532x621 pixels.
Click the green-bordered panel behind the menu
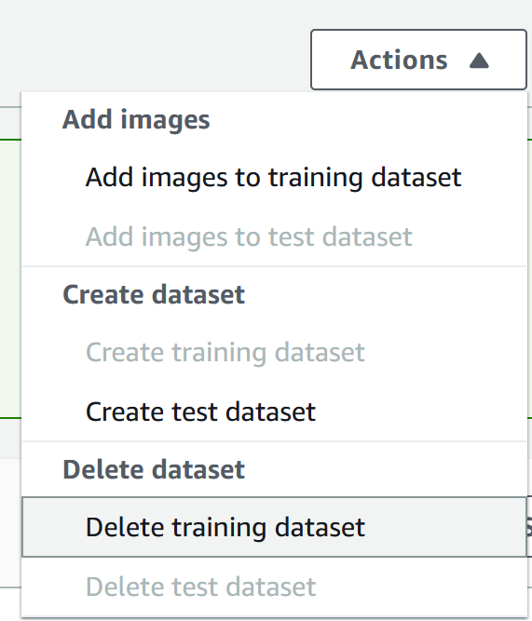(x=10, y=278)
